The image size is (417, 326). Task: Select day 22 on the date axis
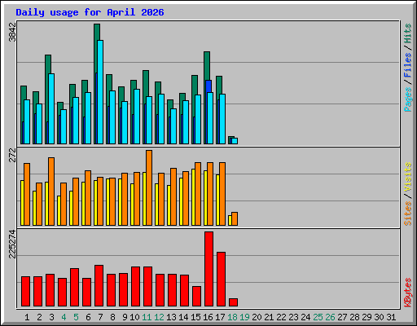(281, 317)
